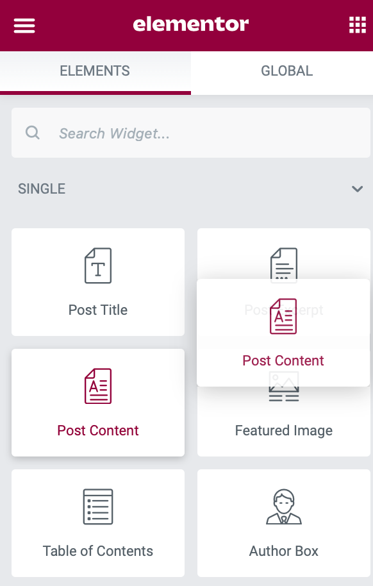This screenshot has width=373, height=586.
Task: Select the Author Box label
Action: coord(284,551)
